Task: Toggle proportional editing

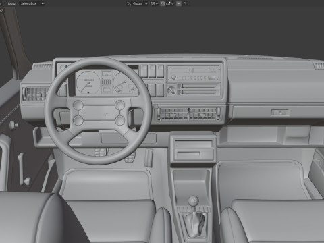Action: [178, 3]
